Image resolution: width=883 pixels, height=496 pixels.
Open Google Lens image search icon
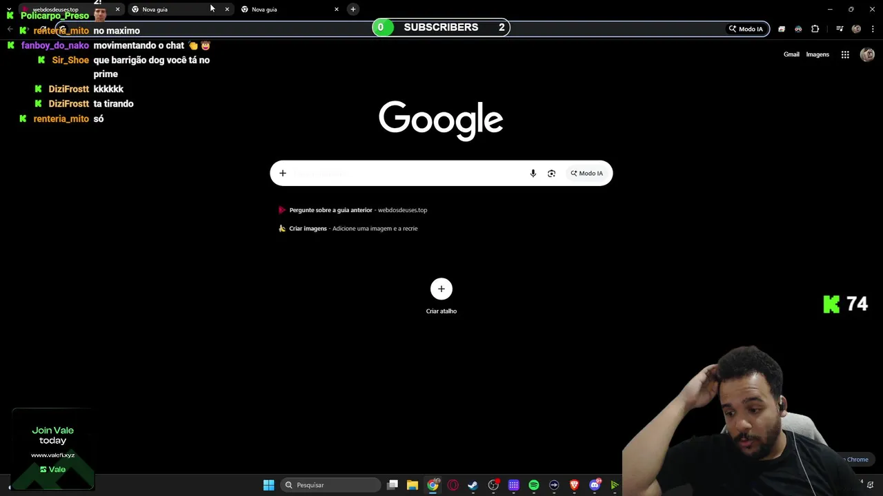[x=551, y=174]
